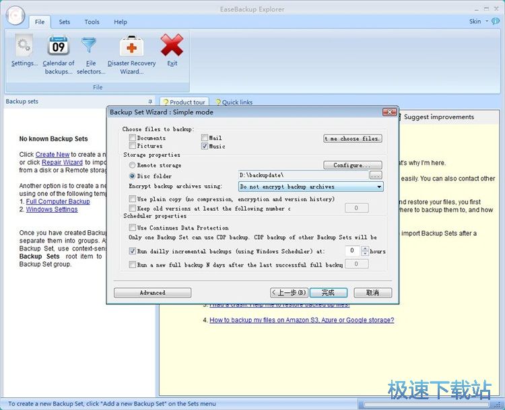505x410 pixels.
Task: Launch the Disaster Recovery Wizard
Action: [x=131, y=55]
